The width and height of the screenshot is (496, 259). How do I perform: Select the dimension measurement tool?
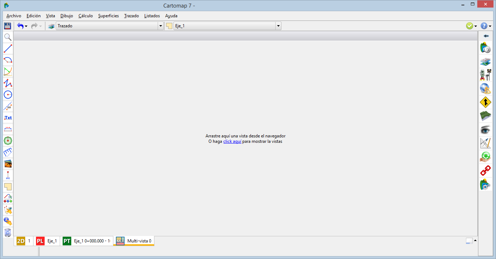tap(8, 129)
